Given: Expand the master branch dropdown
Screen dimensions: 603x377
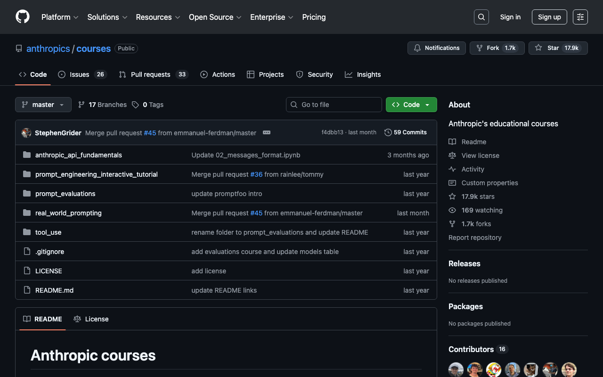Looking at the screenshot, I should coord(43,105).
